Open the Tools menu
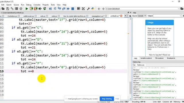Viewport: 184px width, 103px height. coord(53,5)
